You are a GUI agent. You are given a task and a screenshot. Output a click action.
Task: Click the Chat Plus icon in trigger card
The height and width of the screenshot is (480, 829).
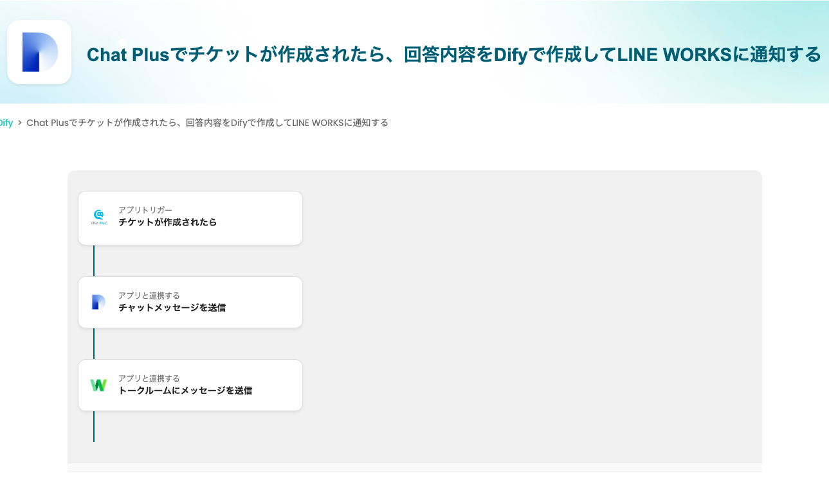[98, 217]
